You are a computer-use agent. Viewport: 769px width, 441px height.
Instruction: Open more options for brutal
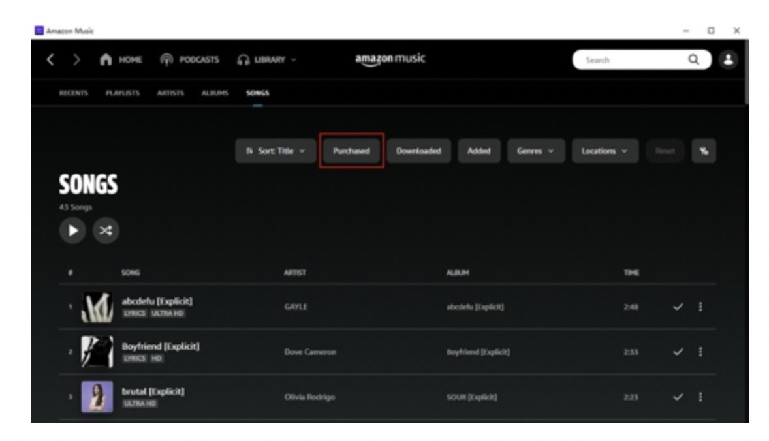tap(700, 397)
